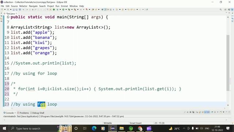
Task: Click the Run External Tools icon
Action: coord(75,10)
